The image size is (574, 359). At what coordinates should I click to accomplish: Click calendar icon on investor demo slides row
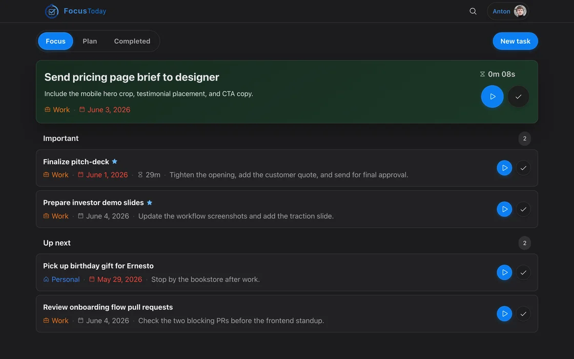[80, 216]
